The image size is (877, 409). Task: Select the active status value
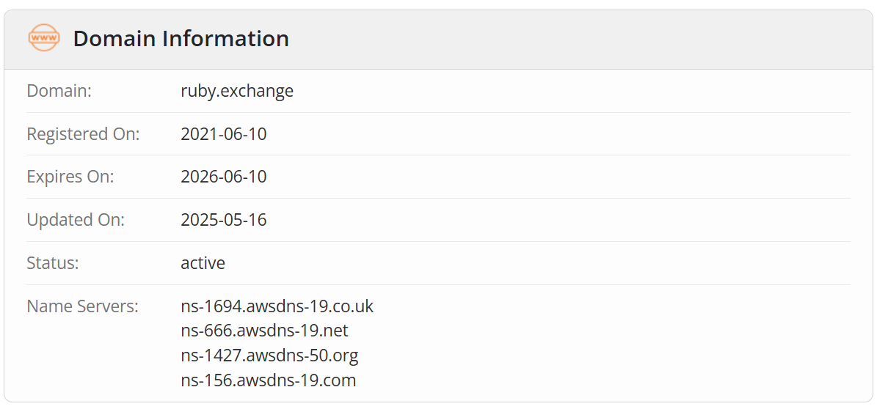pos(203,263)
